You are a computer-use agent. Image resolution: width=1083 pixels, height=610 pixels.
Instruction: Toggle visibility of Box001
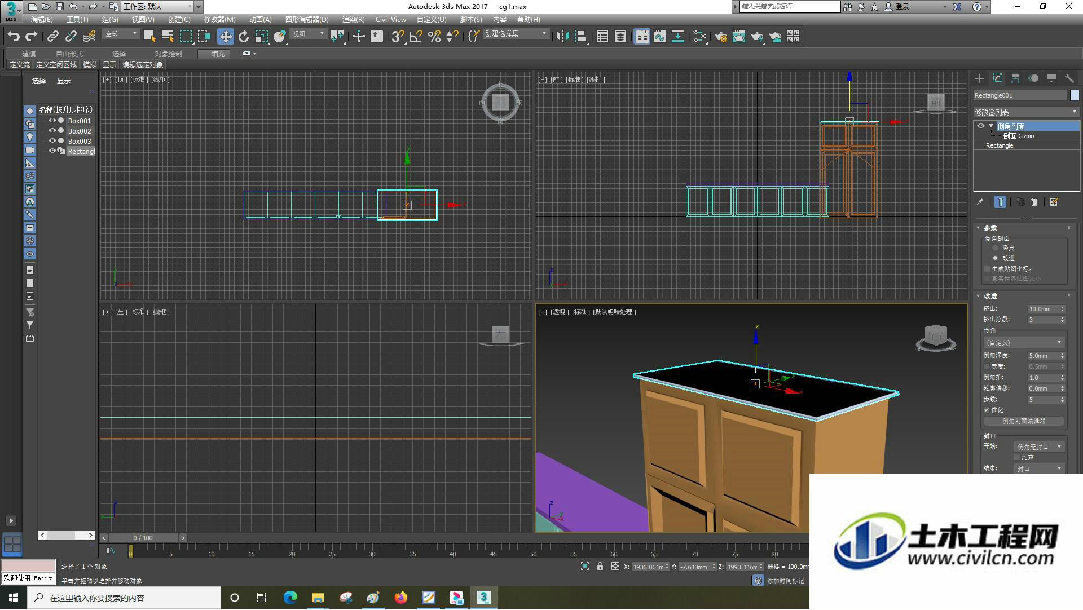tap(52, 121)
